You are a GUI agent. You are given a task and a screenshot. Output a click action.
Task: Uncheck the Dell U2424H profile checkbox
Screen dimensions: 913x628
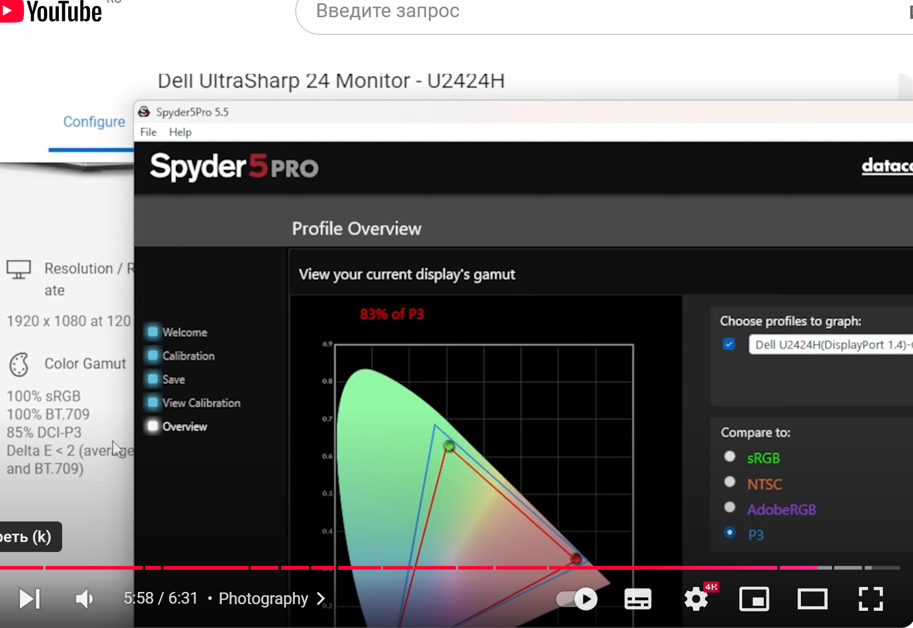729,345
